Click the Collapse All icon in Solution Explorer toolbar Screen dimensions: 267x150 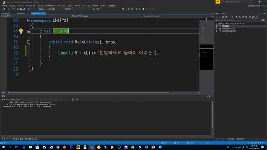tap(243, 17)
